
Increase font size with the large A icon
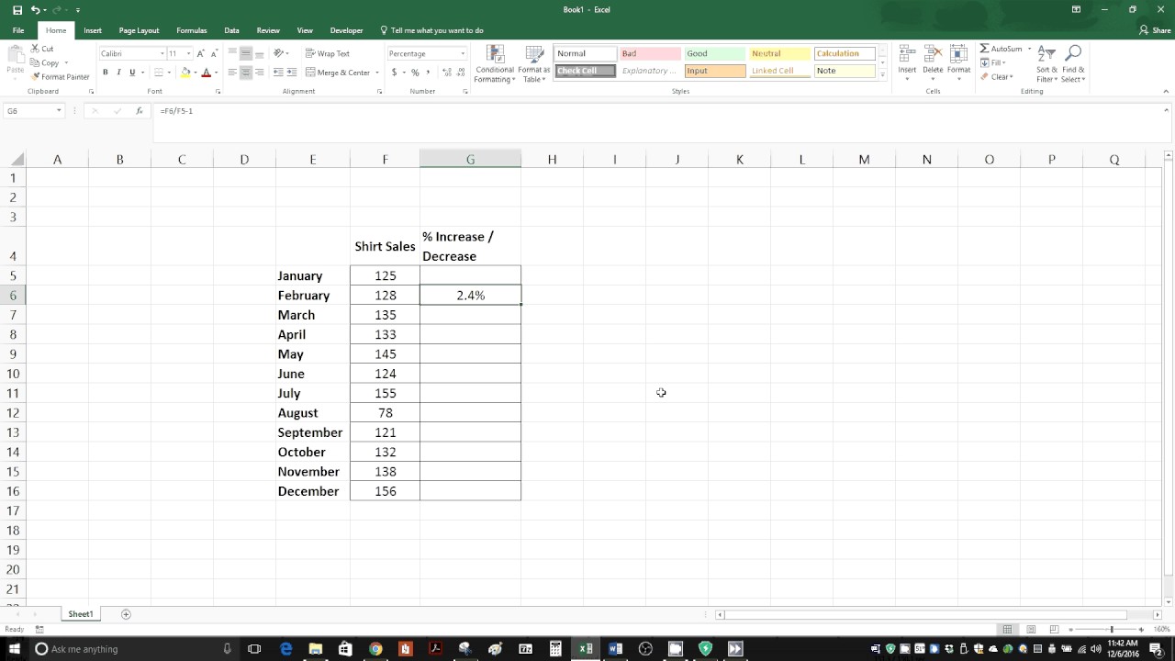pos(201,53)
